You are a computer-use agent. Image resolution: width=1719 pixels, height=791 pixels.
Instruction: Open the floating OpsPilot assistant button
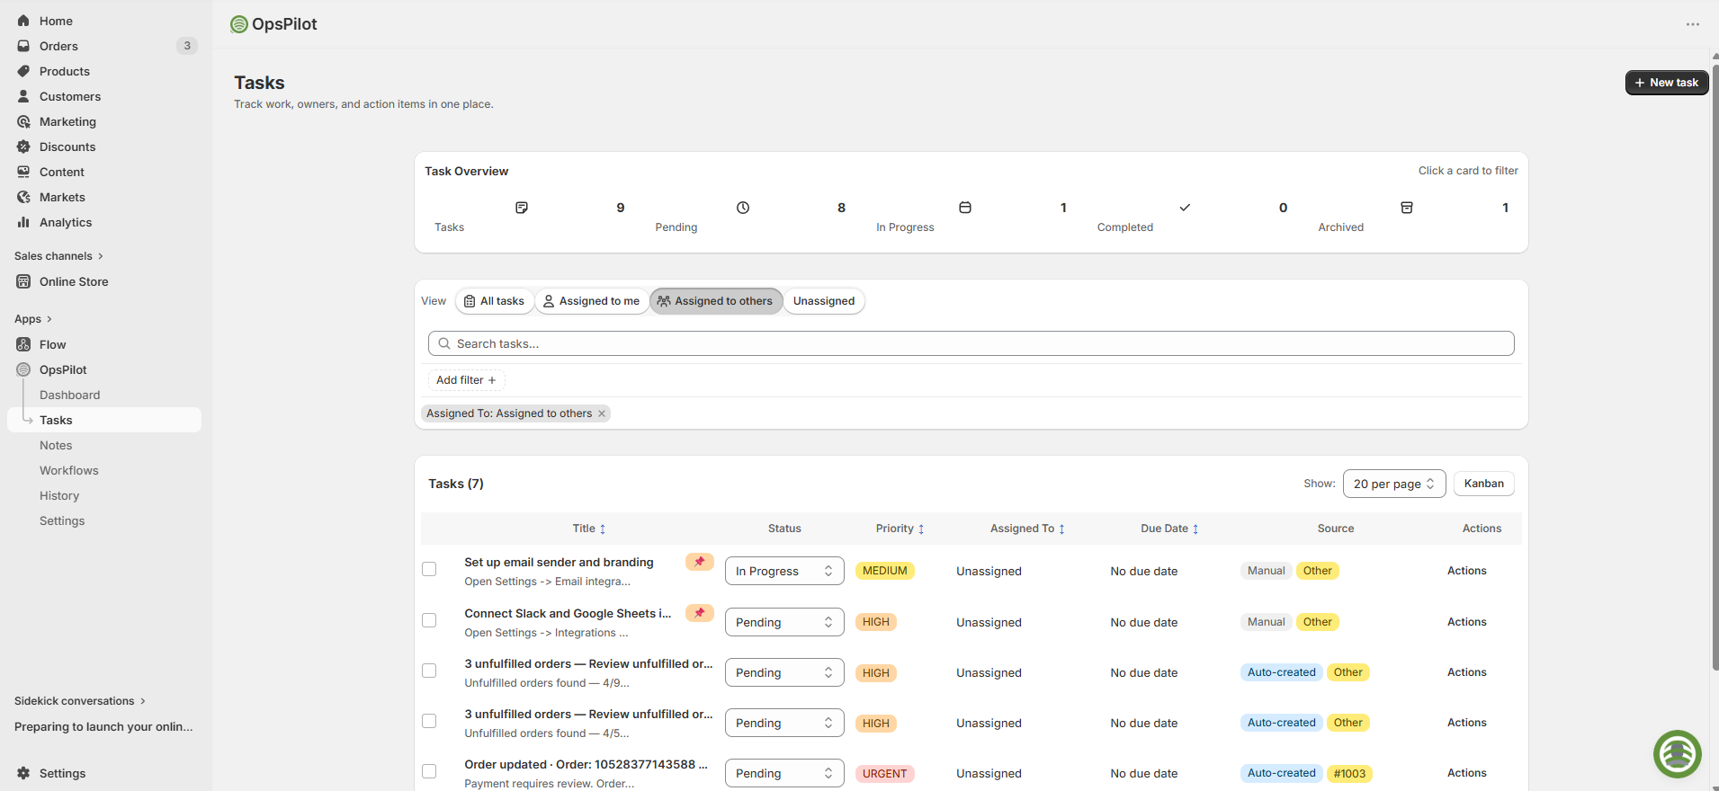coord(1678,754)
